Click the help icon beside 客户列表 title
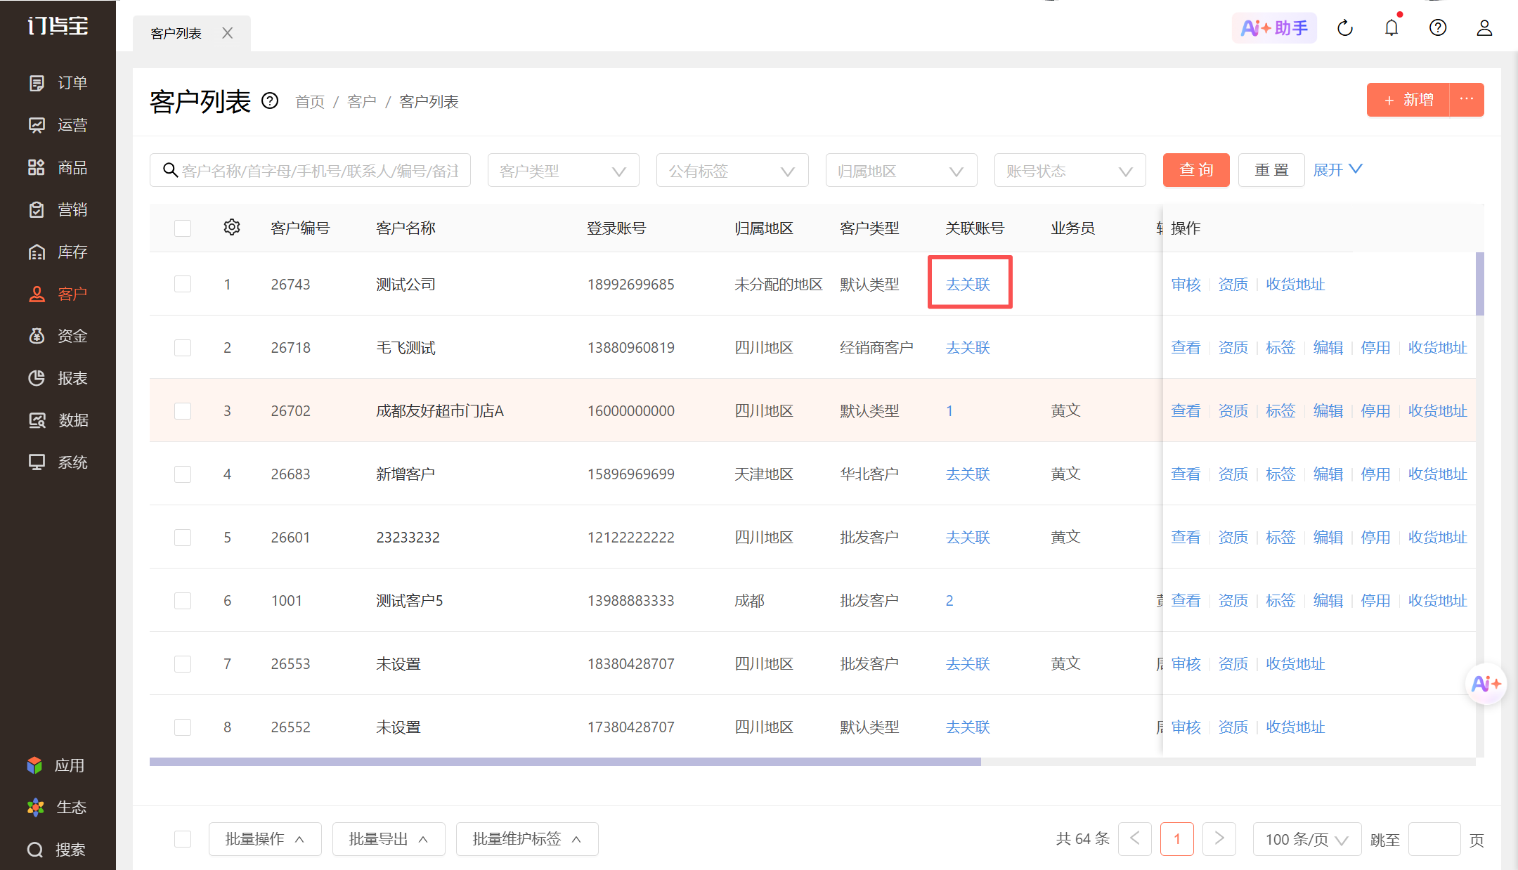This screenshot has height=870, width=1518. click(x=270, y=101)
